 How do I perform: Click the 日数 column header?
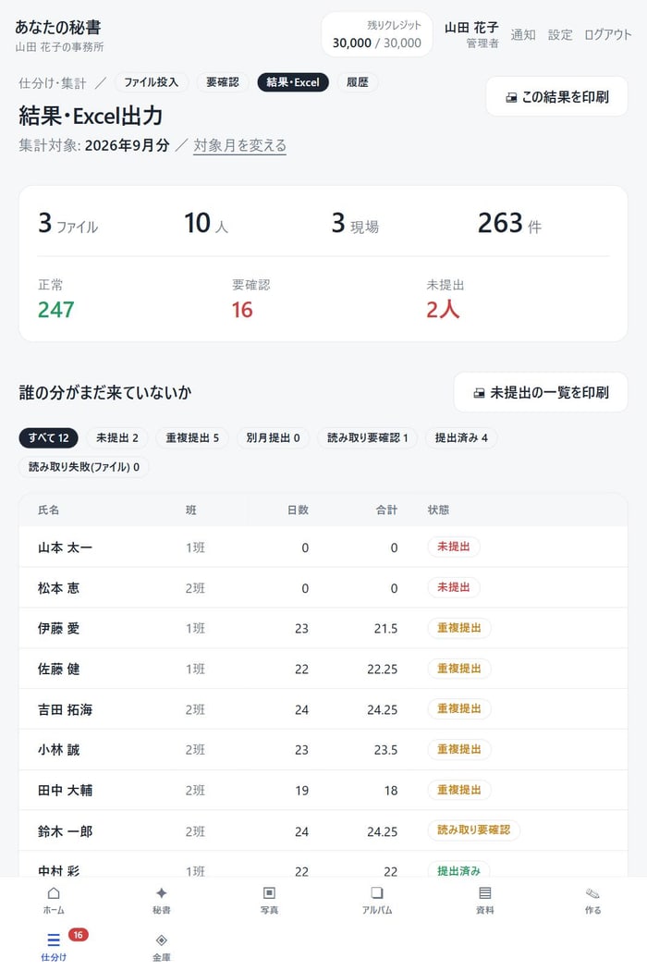coord(298,510)
